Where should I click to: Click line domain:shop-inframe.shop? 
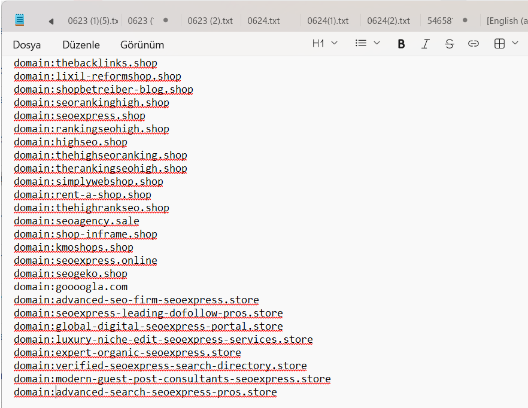tap(86, 234)
